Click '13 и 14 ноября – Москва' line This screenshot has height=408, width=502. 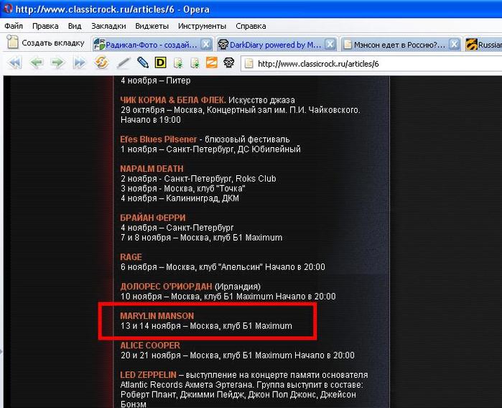[206, 325]
